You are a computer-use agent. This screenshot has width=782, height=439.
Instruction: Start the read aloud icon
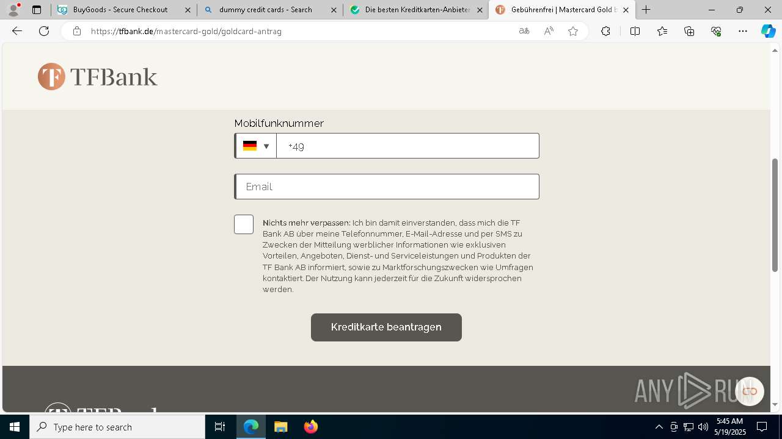[x=549, y=31]
